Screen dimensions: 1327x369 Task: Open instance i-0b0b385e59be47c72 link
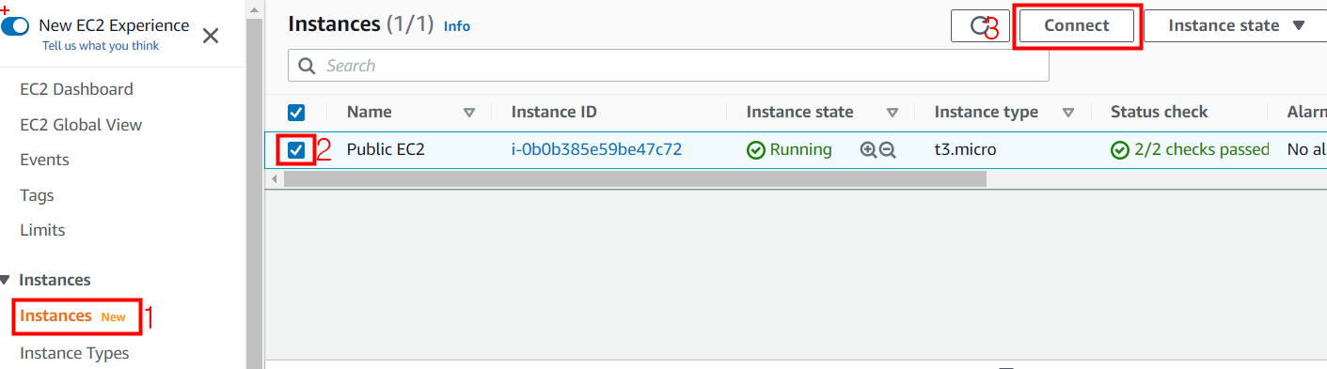click(x=596, y=149)
